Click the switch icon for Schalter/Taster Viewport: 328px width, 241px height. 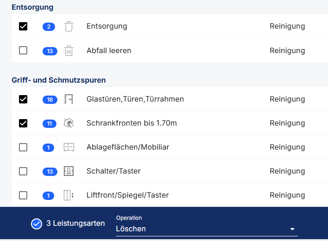point(68,171)
